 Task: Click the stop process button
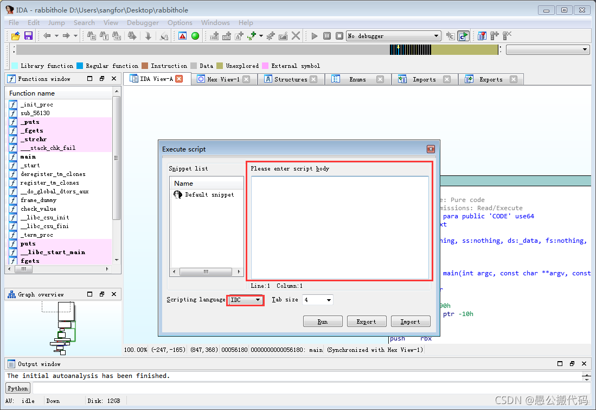point(339,36)
